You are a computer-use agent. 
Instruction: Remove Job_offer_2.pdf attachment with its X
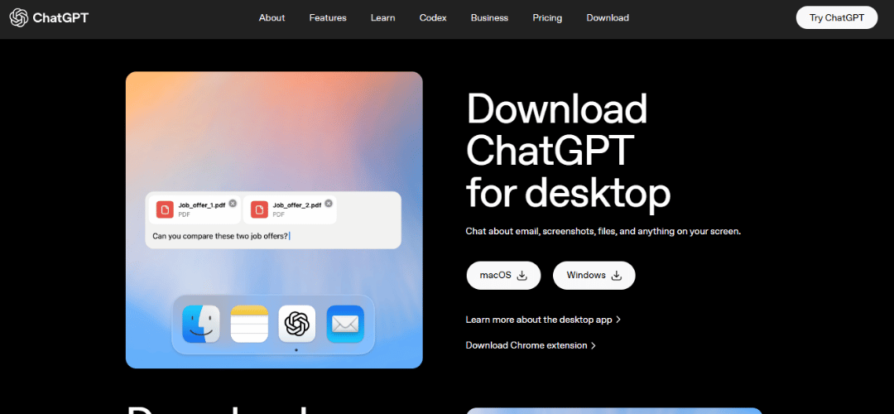(329, 204)
